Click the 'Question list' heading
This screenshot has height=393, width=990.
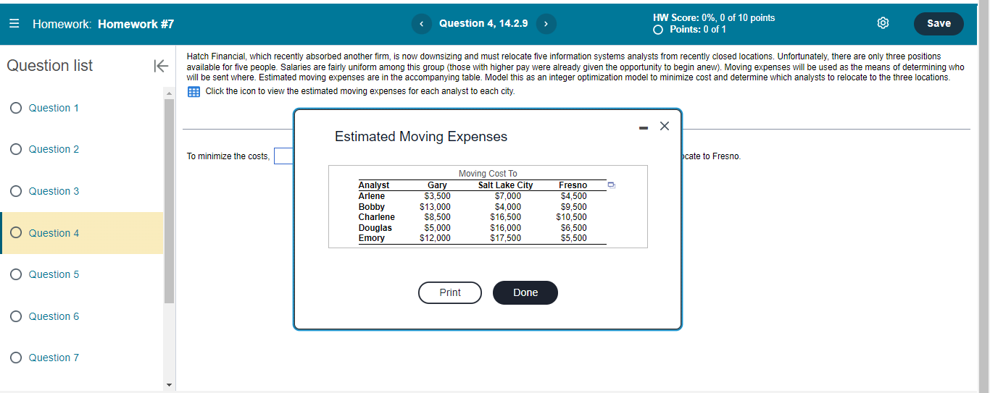pos(50,66)
